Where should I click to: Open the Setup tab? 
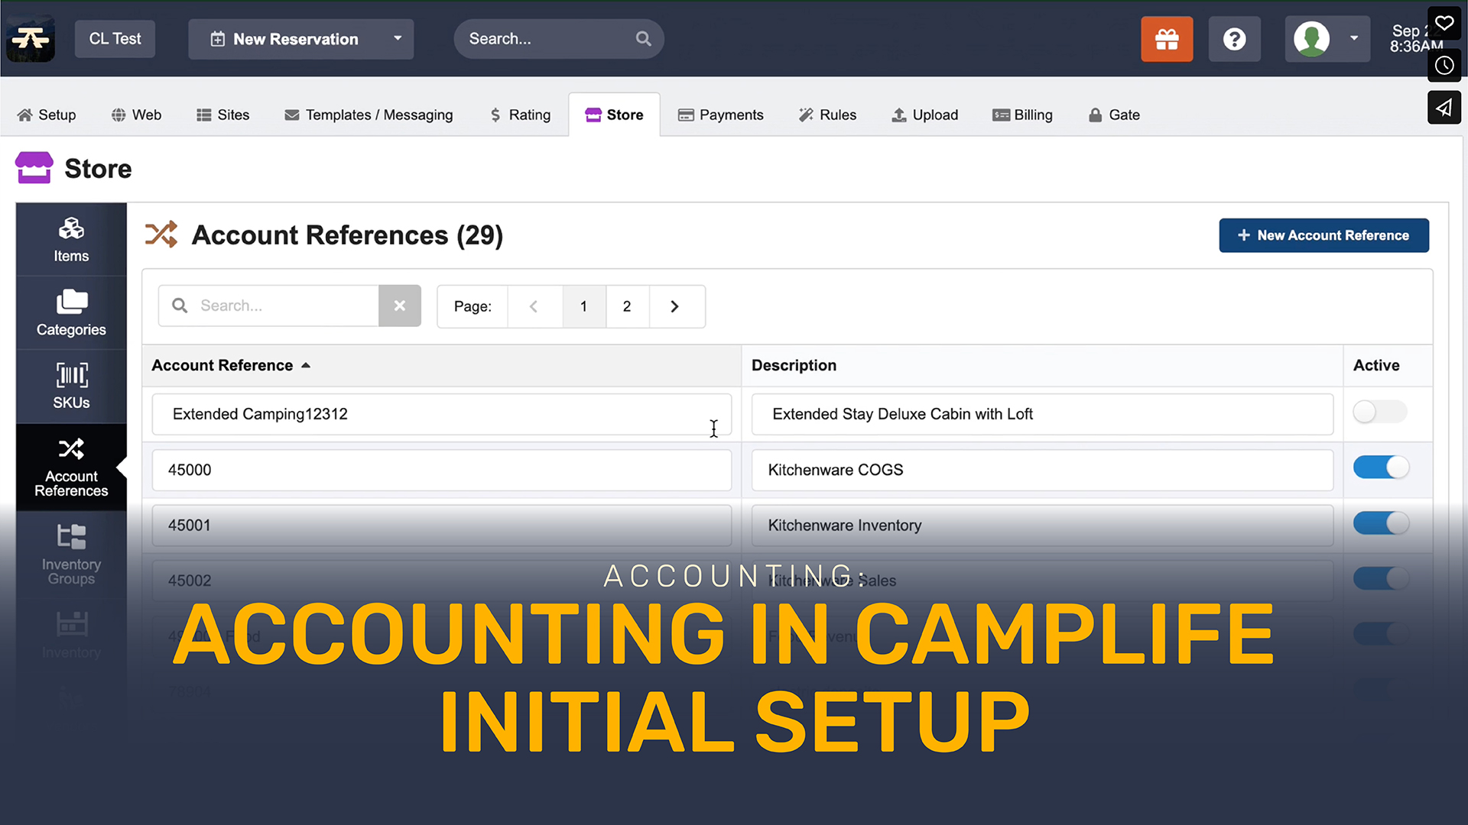(47, 115)
